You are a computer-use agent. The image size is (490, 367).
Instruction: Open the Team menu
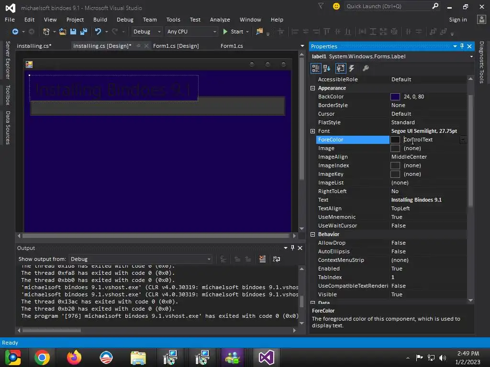coord(150,19)
